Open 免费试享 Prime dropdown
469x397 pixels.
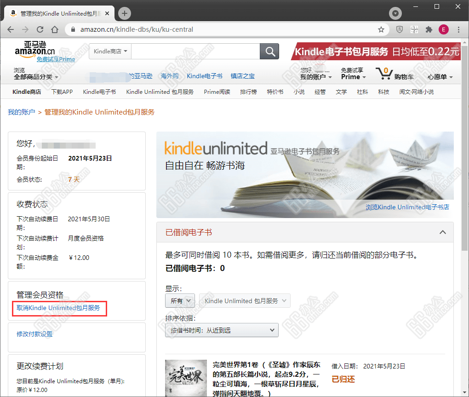(x=354, y=74)
